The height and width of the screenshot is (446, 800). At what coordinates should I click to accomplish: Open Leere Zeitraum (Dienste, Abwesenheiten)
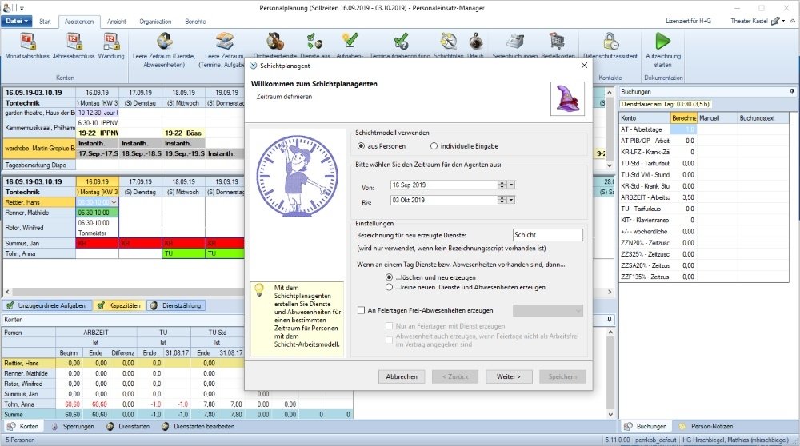click(164, 50)
